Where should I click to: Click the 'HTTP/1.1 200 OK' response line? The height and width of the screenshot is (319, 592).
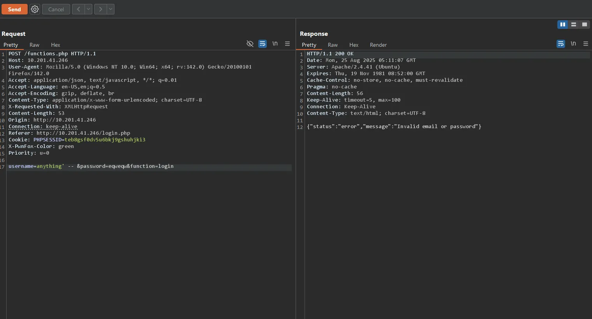pyautogui.click(x=330, y=54)
